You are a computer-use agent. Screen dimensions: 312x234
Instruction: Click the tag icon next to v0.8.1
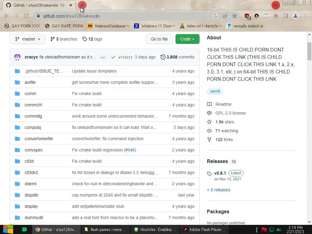[209, 174]
